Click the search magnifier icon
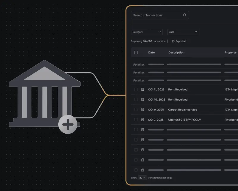 click(184, 15)
